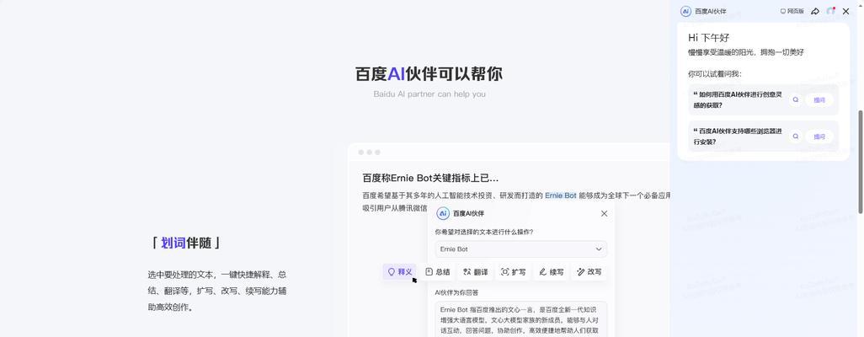Click the colorful icon with red dot
The image size is (864, 337).
(831, 11)
